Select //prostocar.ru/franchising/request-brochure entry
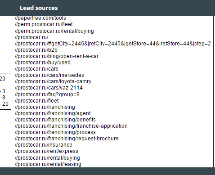The image size is (215, 175). (x=67, y=139)
